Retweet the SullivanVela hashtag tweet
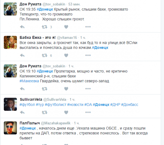Image resolution: width=164 pixels, height=145 pixels. pos(45,112)
